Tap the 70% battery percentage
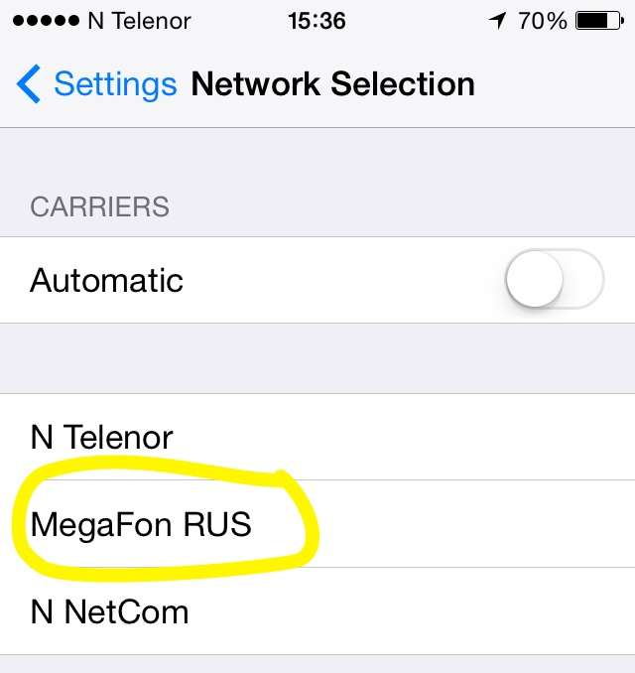635x673 pixels. [543, 21]
